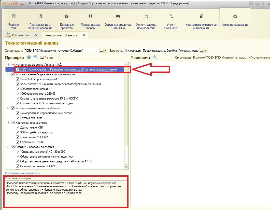The image size is (270, 210).
Task: Uncheck the Пустые субконто checkbox
Action: pyautogui.click(x=18, y=118)
